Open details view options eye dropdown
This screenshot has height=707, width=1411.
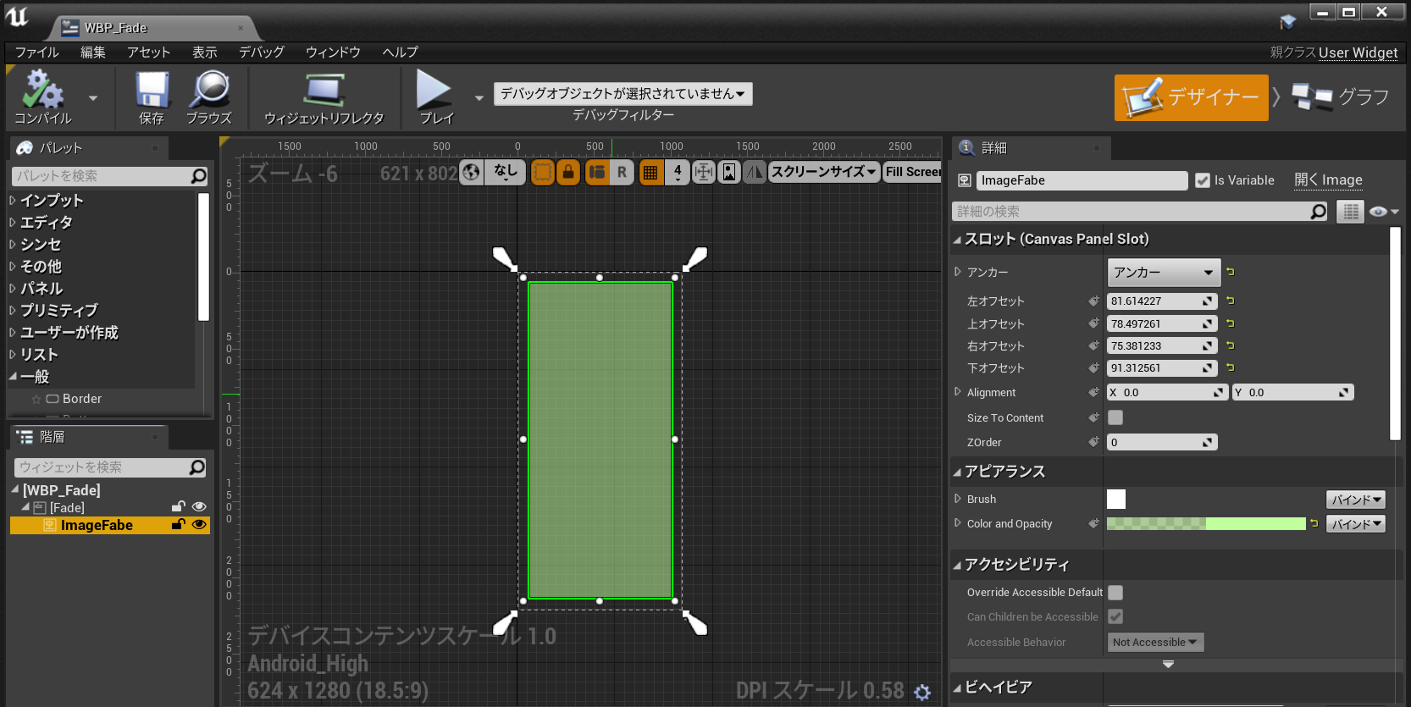point(1384,212)
